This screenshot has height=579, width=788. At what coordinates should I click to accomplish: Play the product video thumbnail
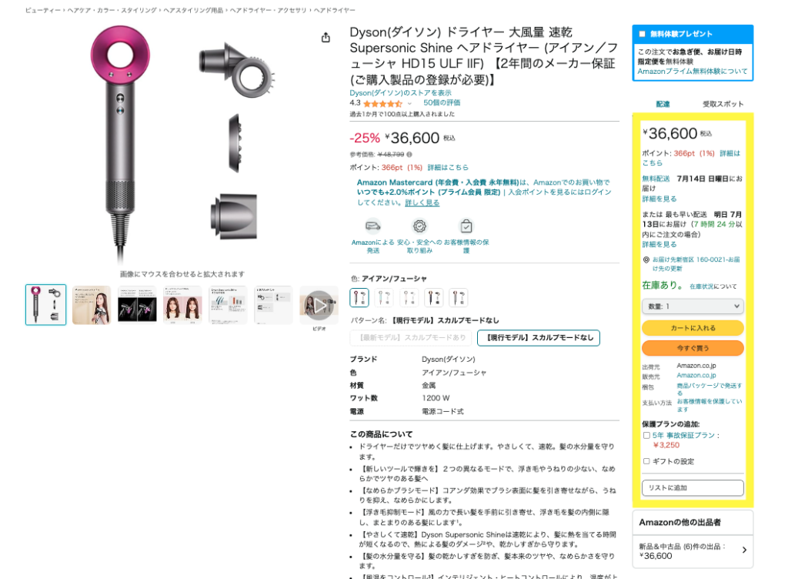point(319,305)
